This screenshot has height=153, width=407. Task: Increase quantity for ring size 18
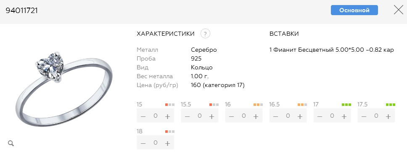pos(168,143)
